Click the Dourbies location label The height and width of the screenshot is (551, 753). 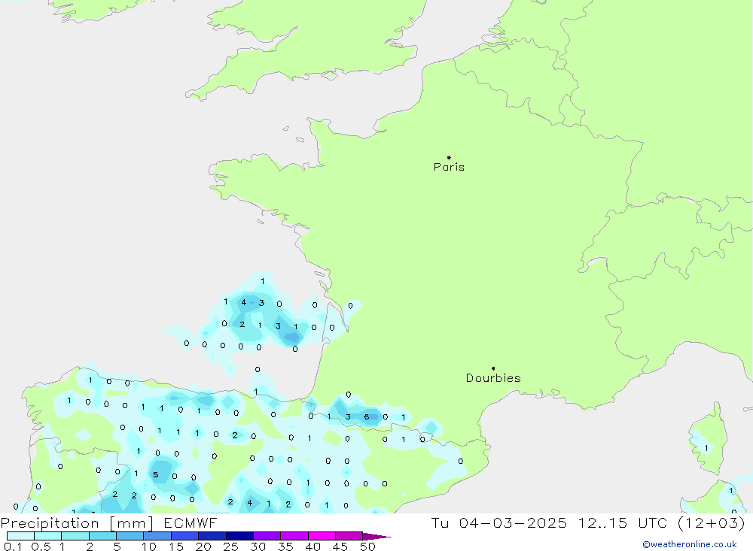point(493,378)
